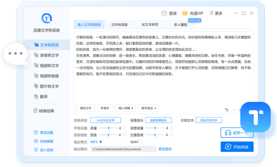Image resolution: width=277 pixels, height=167 pixels.
Task: Click the user avatar icon beside 登录
Action: 164,13
